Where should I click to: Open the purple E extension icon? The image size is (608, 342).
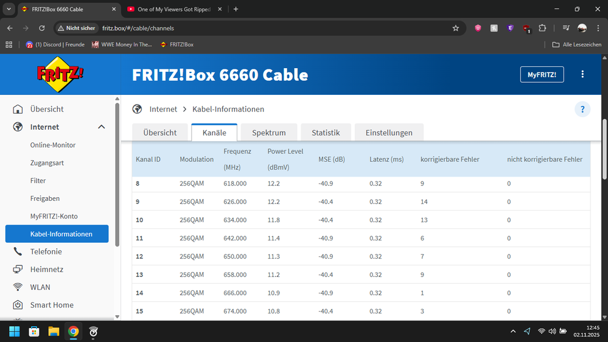pyautogui.click(x=510, y=28)
